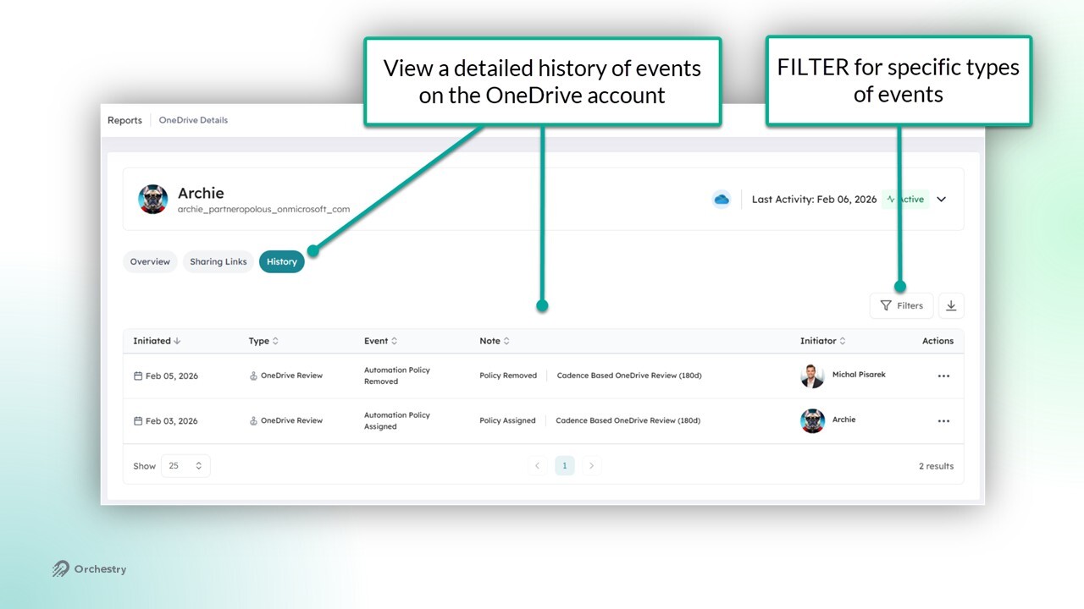
Task: Click archie_partneropolous_onmicrosoft_com account address
Action: click(263, 209)
